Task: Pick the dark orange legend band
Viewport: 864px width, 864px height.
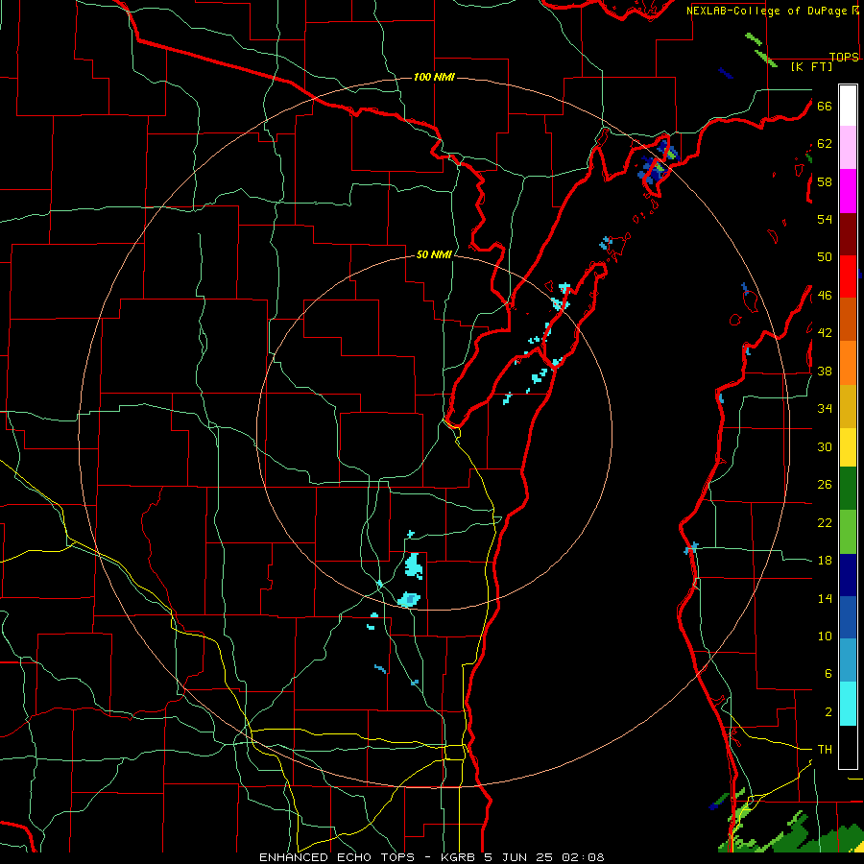Action: 848,320
